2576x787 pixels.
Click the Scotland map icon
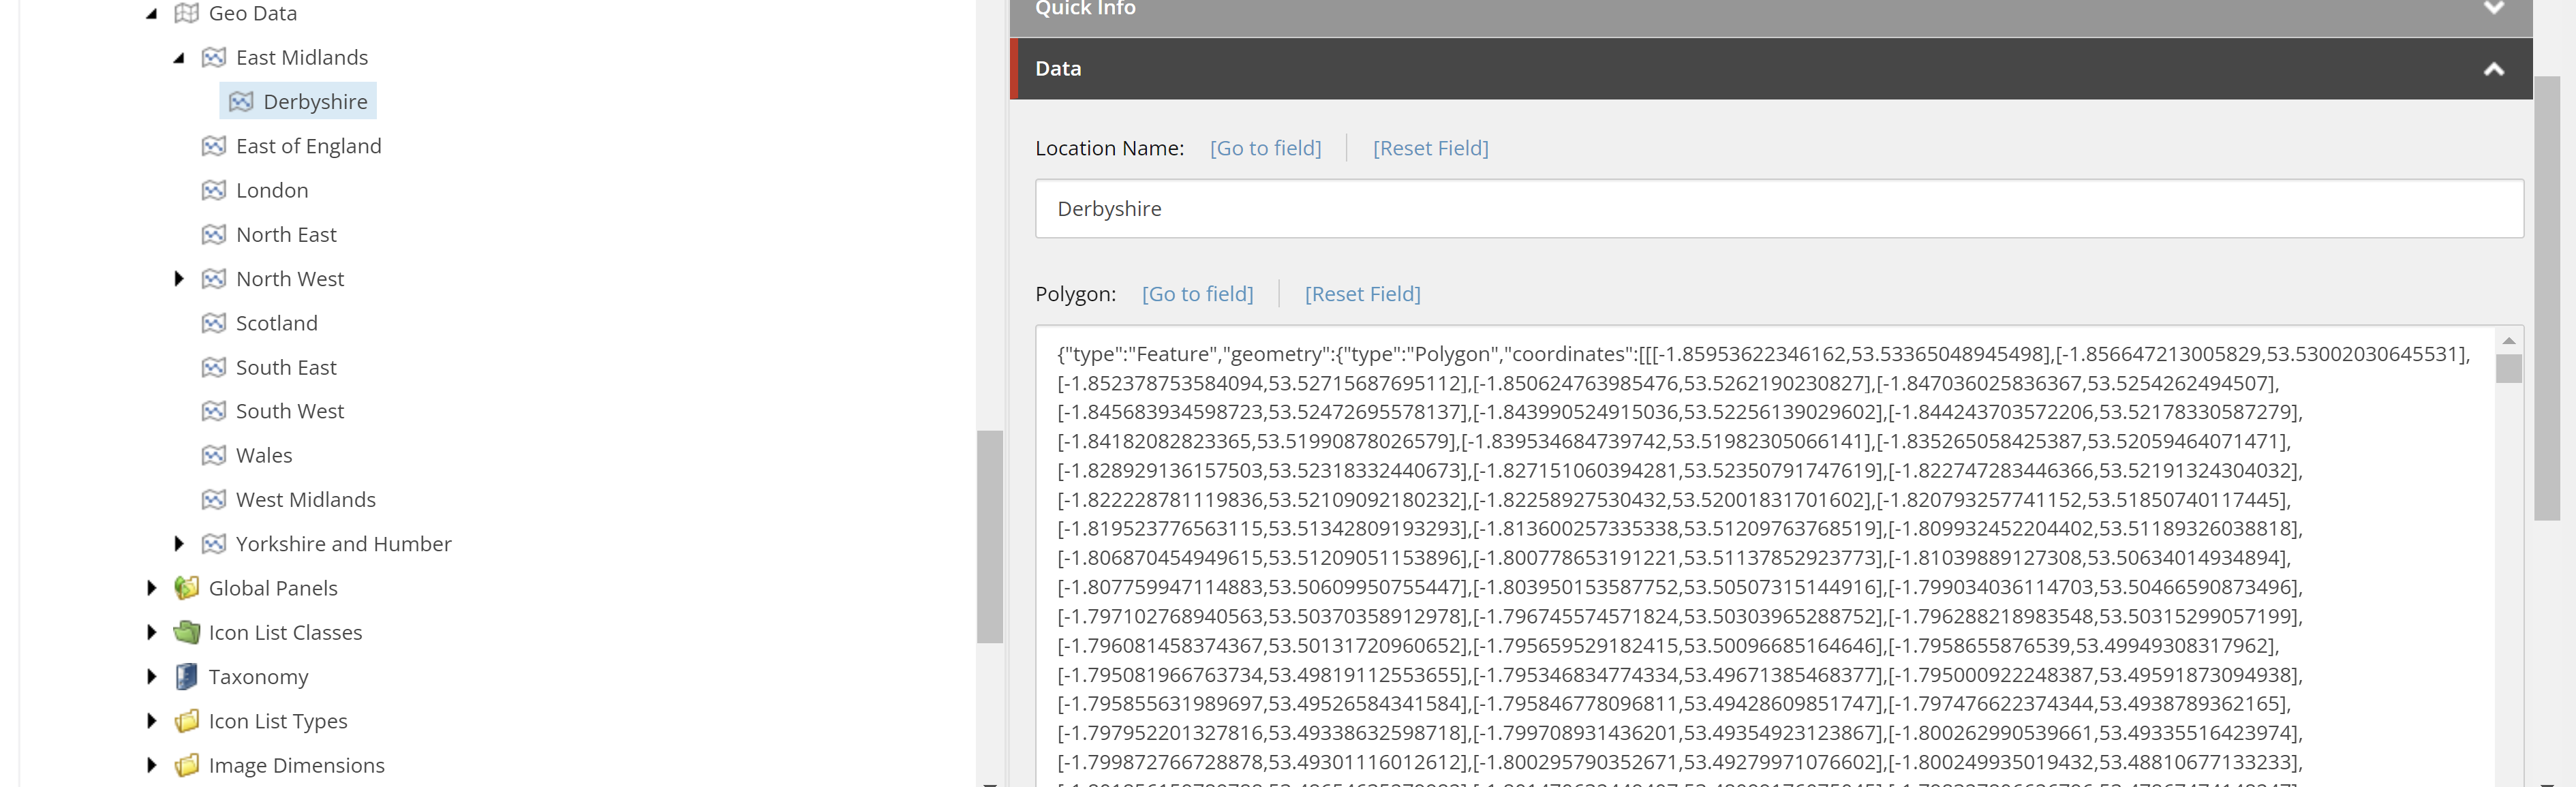pyautogui.click(x=213, y=323)
